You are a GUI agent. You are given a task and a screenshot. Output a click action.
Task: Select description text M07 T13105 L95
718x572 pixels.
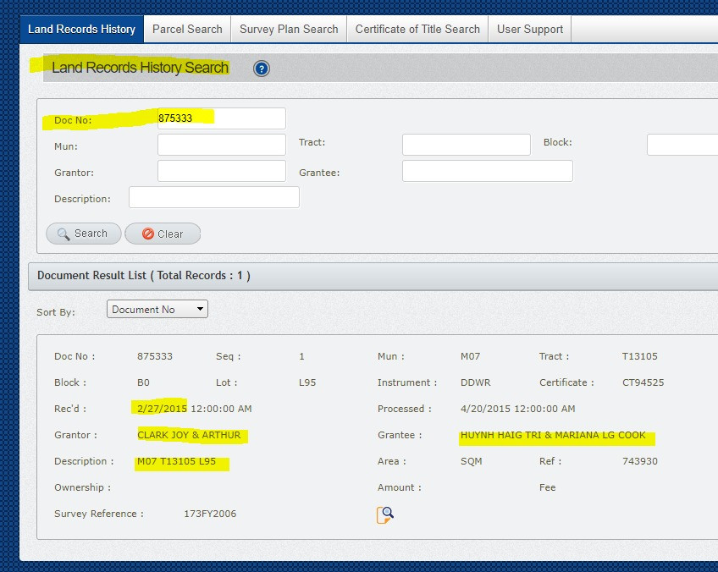(x=176, y=461)
